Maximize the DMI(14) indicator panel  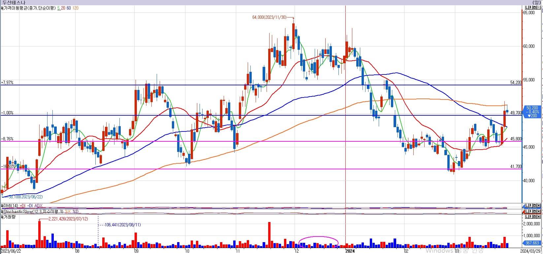(534, 206)
